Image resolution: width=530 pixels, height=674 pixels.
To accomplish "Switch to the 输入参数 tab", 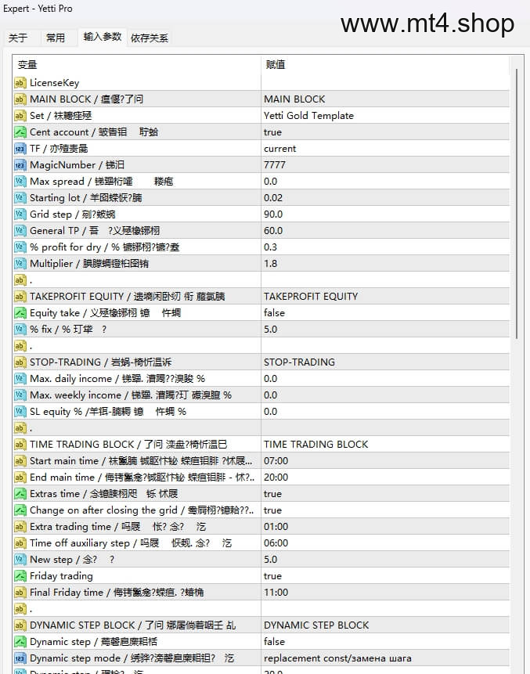I will coord(103,37).
